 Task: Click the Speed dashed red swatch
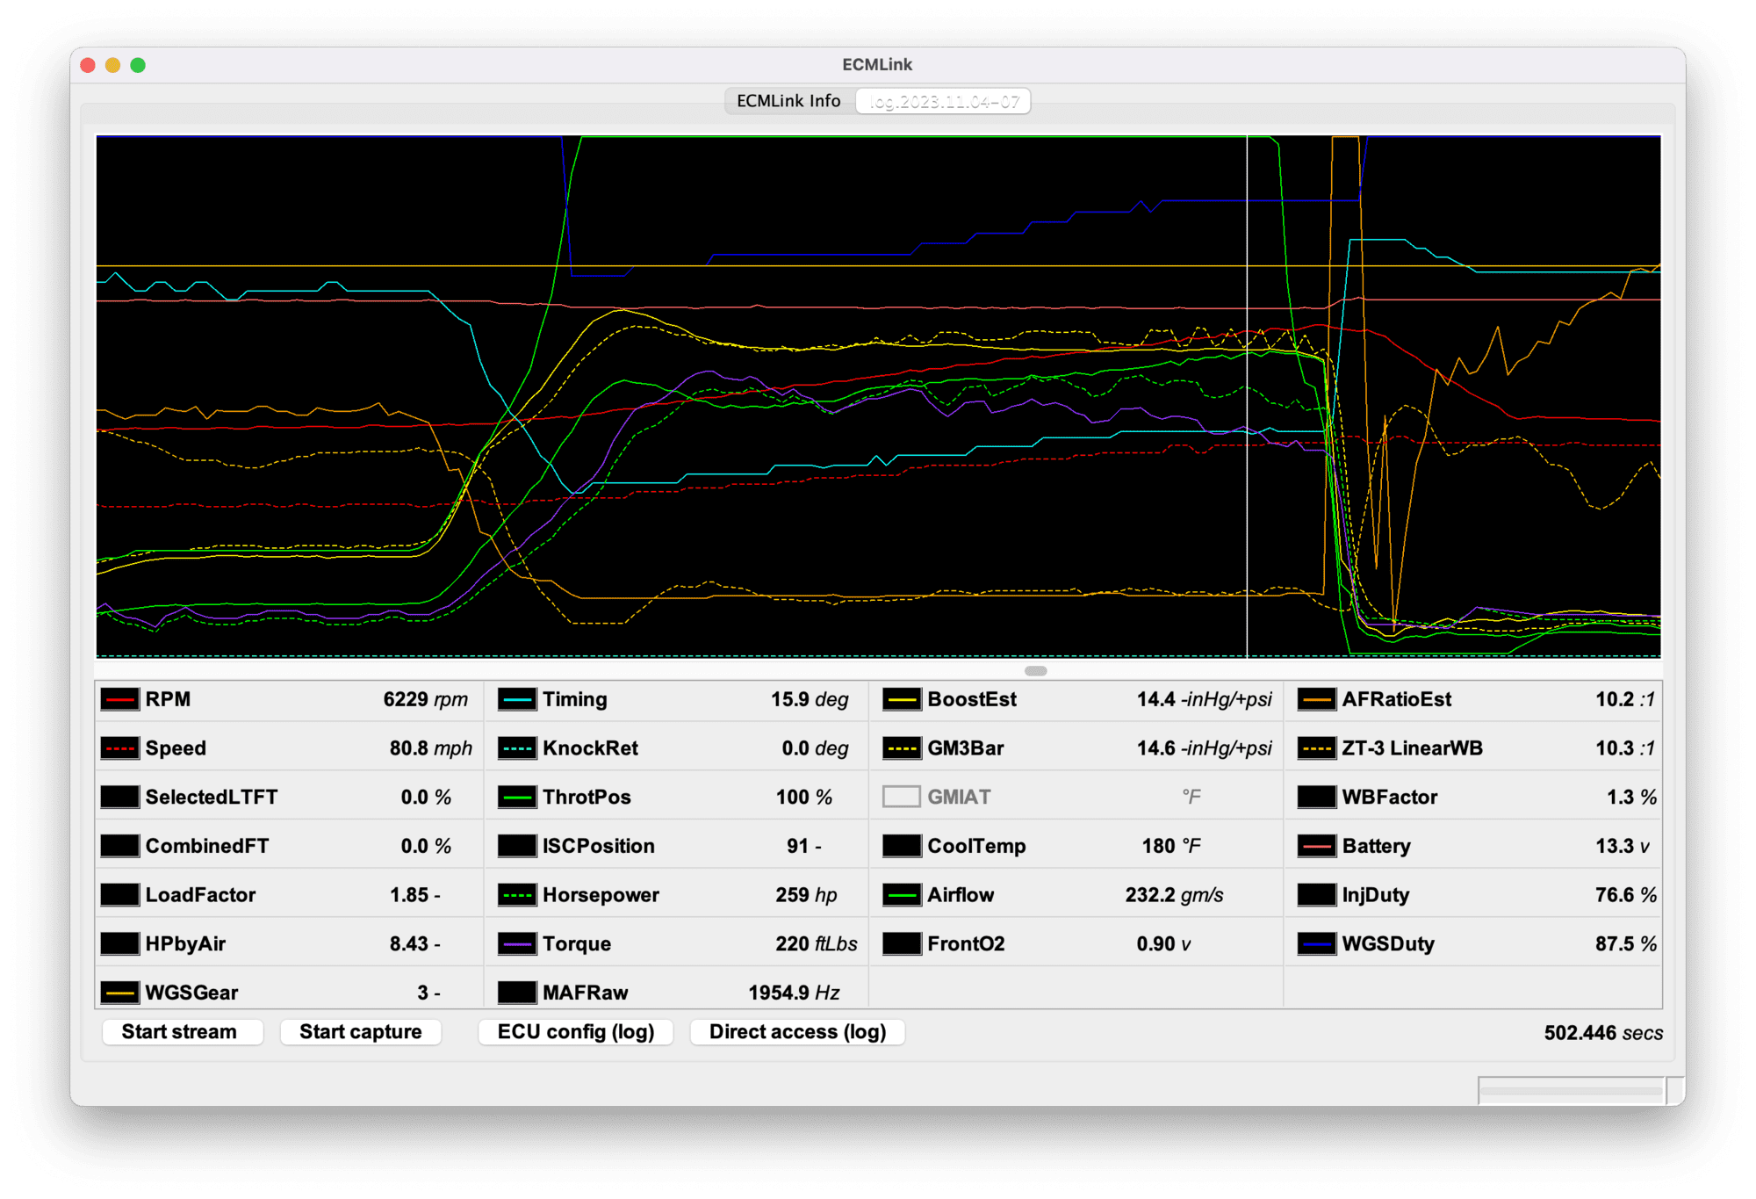(120, 748)
